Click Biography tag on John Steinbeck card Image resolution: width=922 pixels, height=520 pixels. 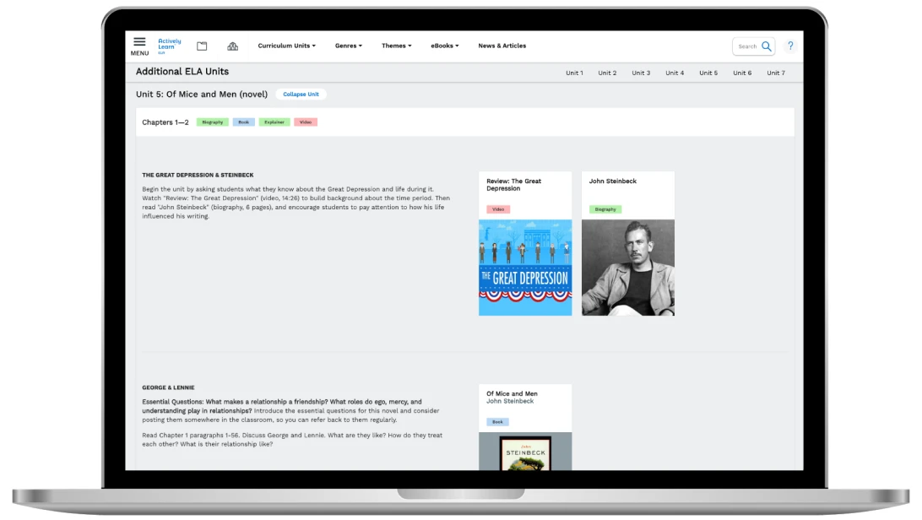coord(605,209)
